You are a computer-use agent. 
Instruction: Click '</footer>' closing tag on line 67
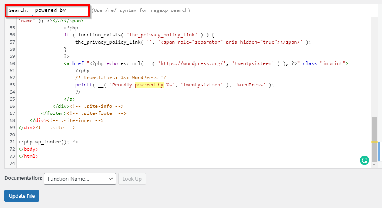tap(54, 113)
